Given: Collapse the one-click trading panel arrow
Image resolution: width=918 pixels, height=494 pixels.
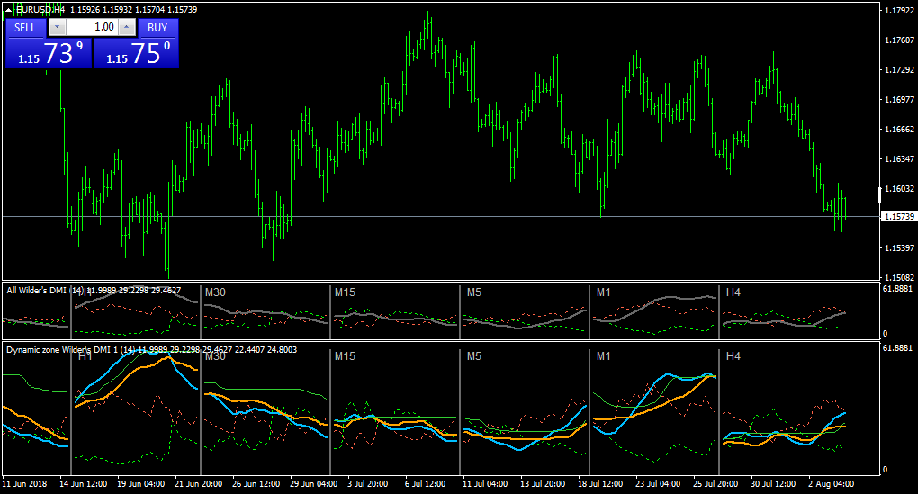Looking at the screenshot, I should 8,10.
